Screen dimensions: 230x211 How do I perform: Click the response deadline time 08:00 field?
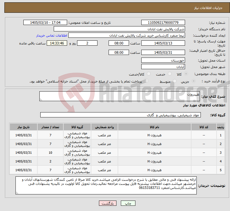[x=119, y=43]
